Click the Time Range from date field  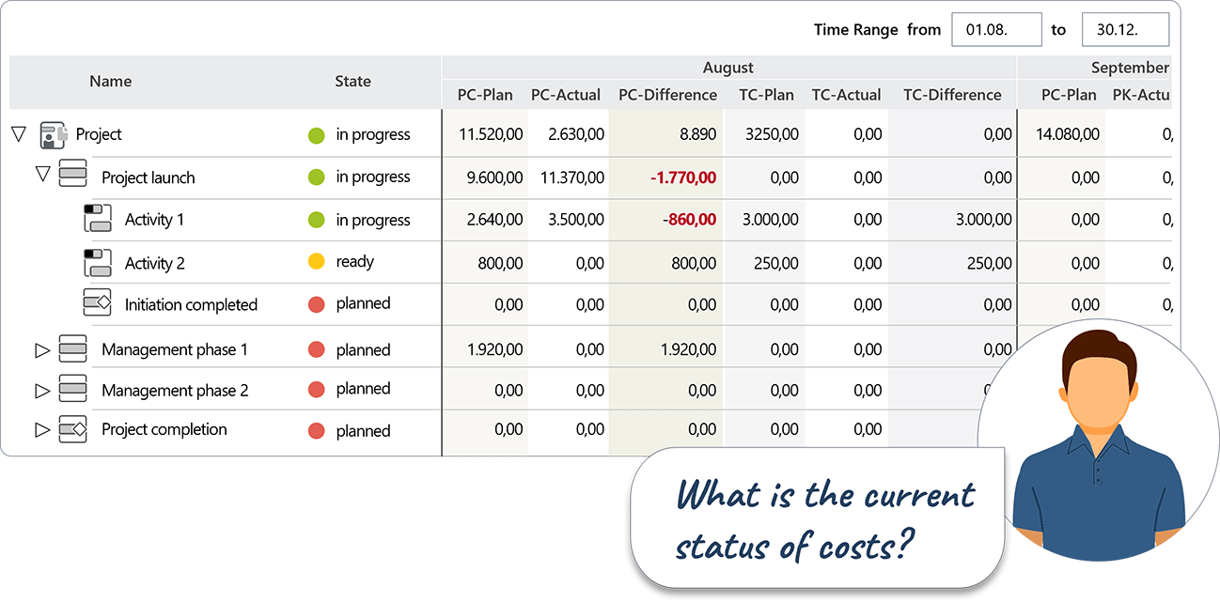pyautogui.click(x=996, y=30)
